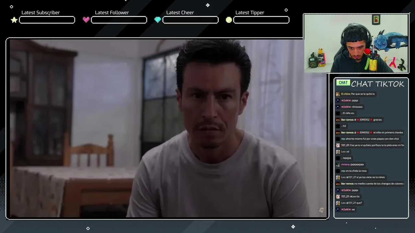Click Leo's avatar beside 'xd' message
Viewport: 415px width, 233px height.
(338, 152)
